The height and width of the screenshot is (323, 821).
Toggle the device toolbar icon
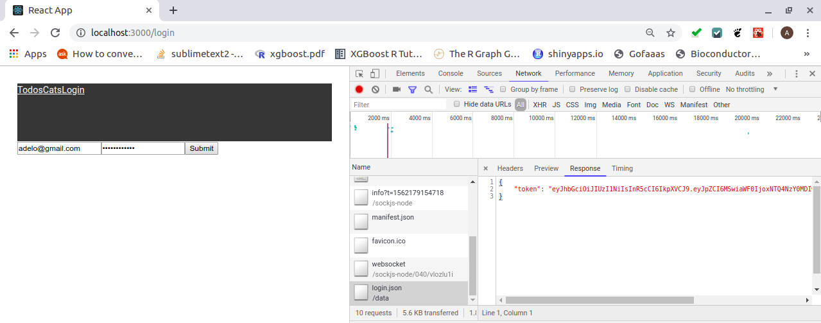tap(375, 74)
